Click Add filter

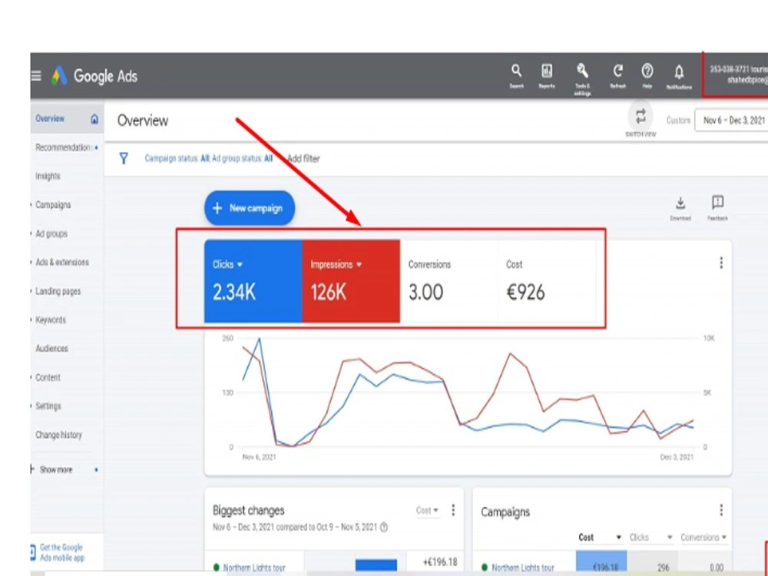click(303, 158)
